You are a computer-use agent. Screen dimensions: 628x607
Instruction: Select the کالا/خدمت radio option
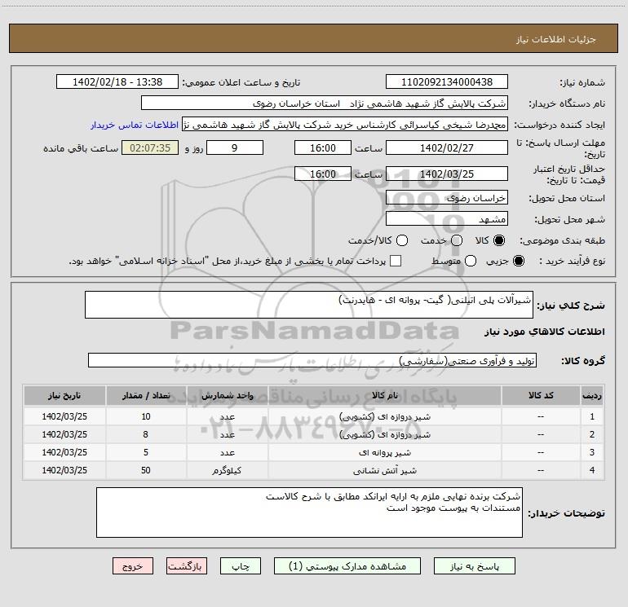[x=402, y=240]
